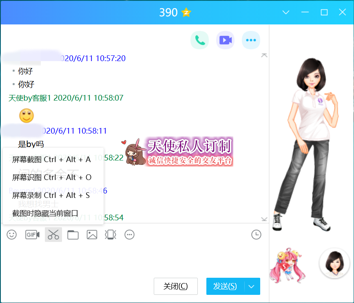Image resolution: width=354 pixels, height=303 pixels.
Task: Jump to bottom of chat with down arrow
Action: pos(264,219)
